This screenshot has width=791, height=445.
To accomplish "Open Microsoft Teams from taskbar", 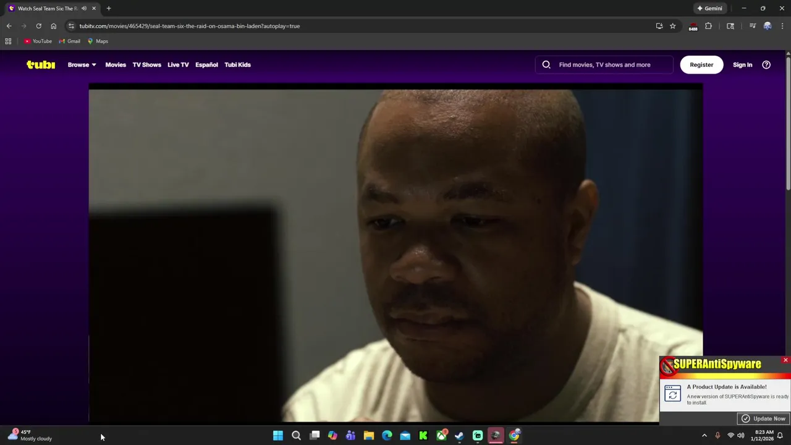I will click(350, 436).
